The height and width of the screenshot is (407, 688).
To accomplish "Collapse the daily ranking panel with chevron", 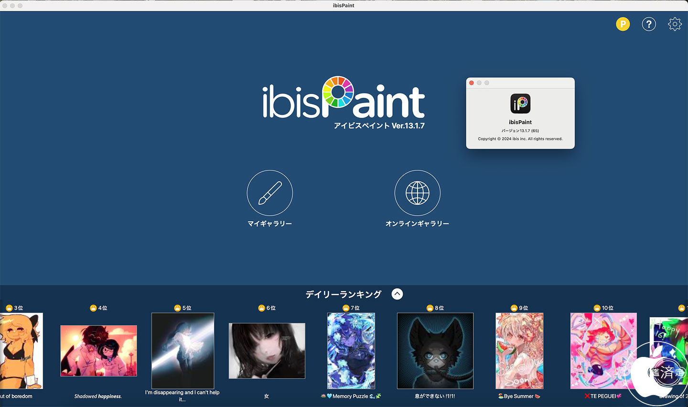I will [397, 294].
